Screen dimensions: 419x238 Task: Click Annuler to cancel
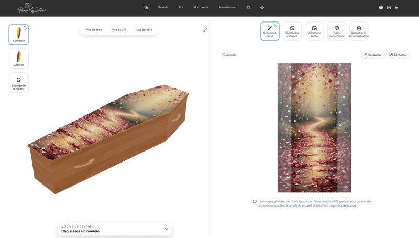pyautogui.click(x=229, y=55)
